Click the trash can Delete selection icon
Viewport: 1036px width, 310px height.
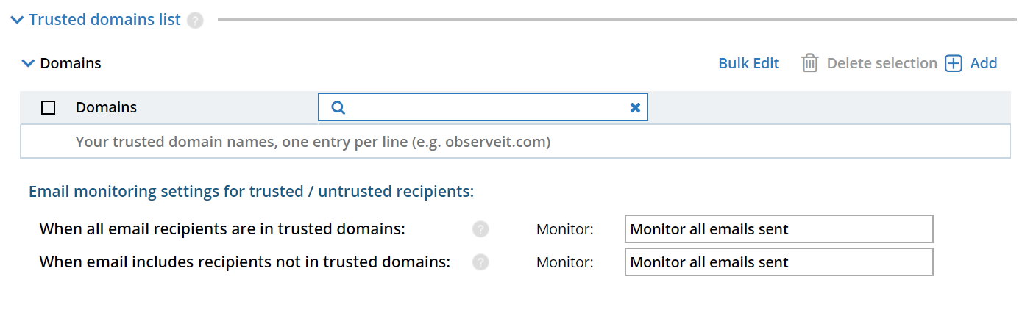click(x=809, y=63)
